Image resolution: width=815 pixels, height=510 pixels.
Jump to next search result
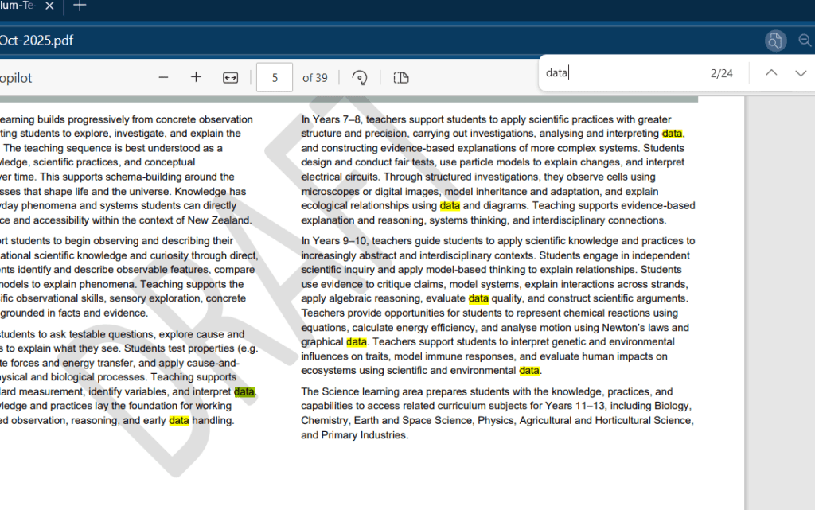coord(801,73)
